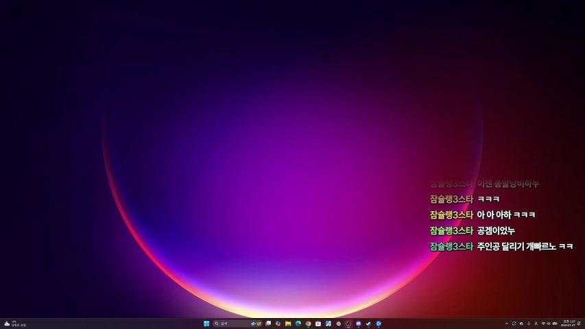This screenshot has height=329, width=585.
Task: Open the clock and calendar flyout
Action: click(569, 324)
